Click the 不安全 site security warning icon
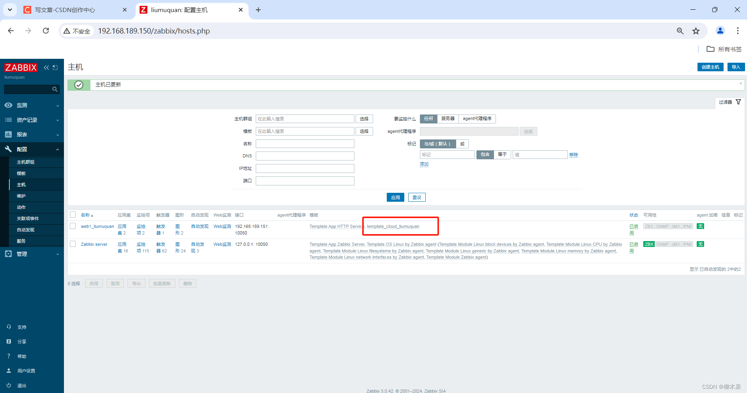Viewport: 747px width, 393px height. (77, 31)
